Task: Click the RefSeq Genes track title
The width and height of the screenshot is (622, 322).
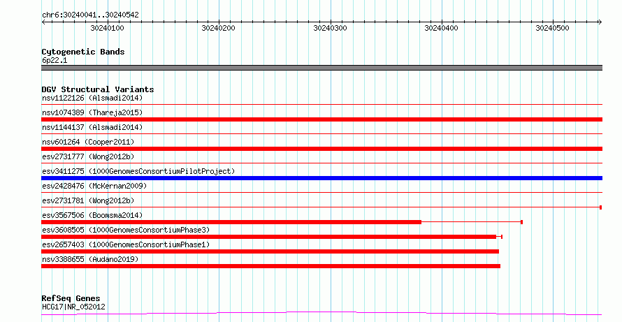Action: coord(71,298)
